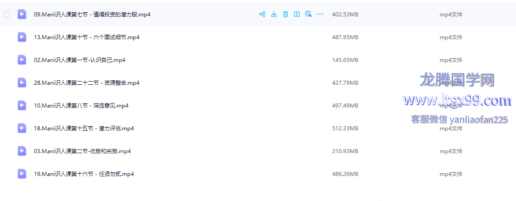This screenshot has width=516, height=201.
Task: Click the video icon of 28.Mani file
Action: click(x=22, y=82)
